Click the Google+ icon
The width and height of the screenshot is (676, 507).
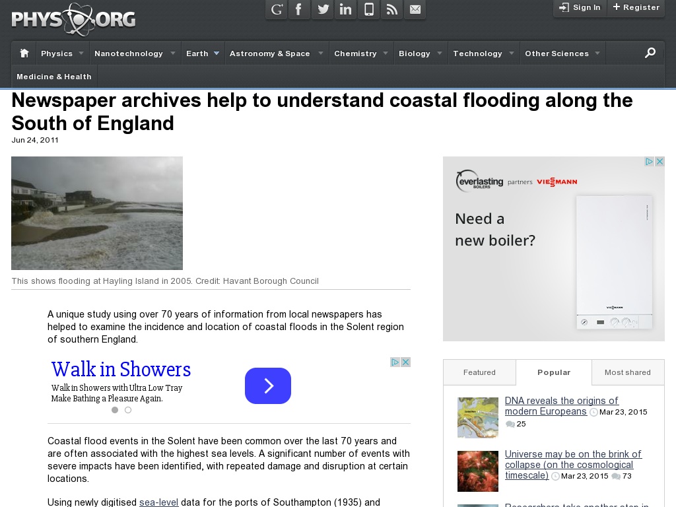pyautogui.click(x=276, y=10)
